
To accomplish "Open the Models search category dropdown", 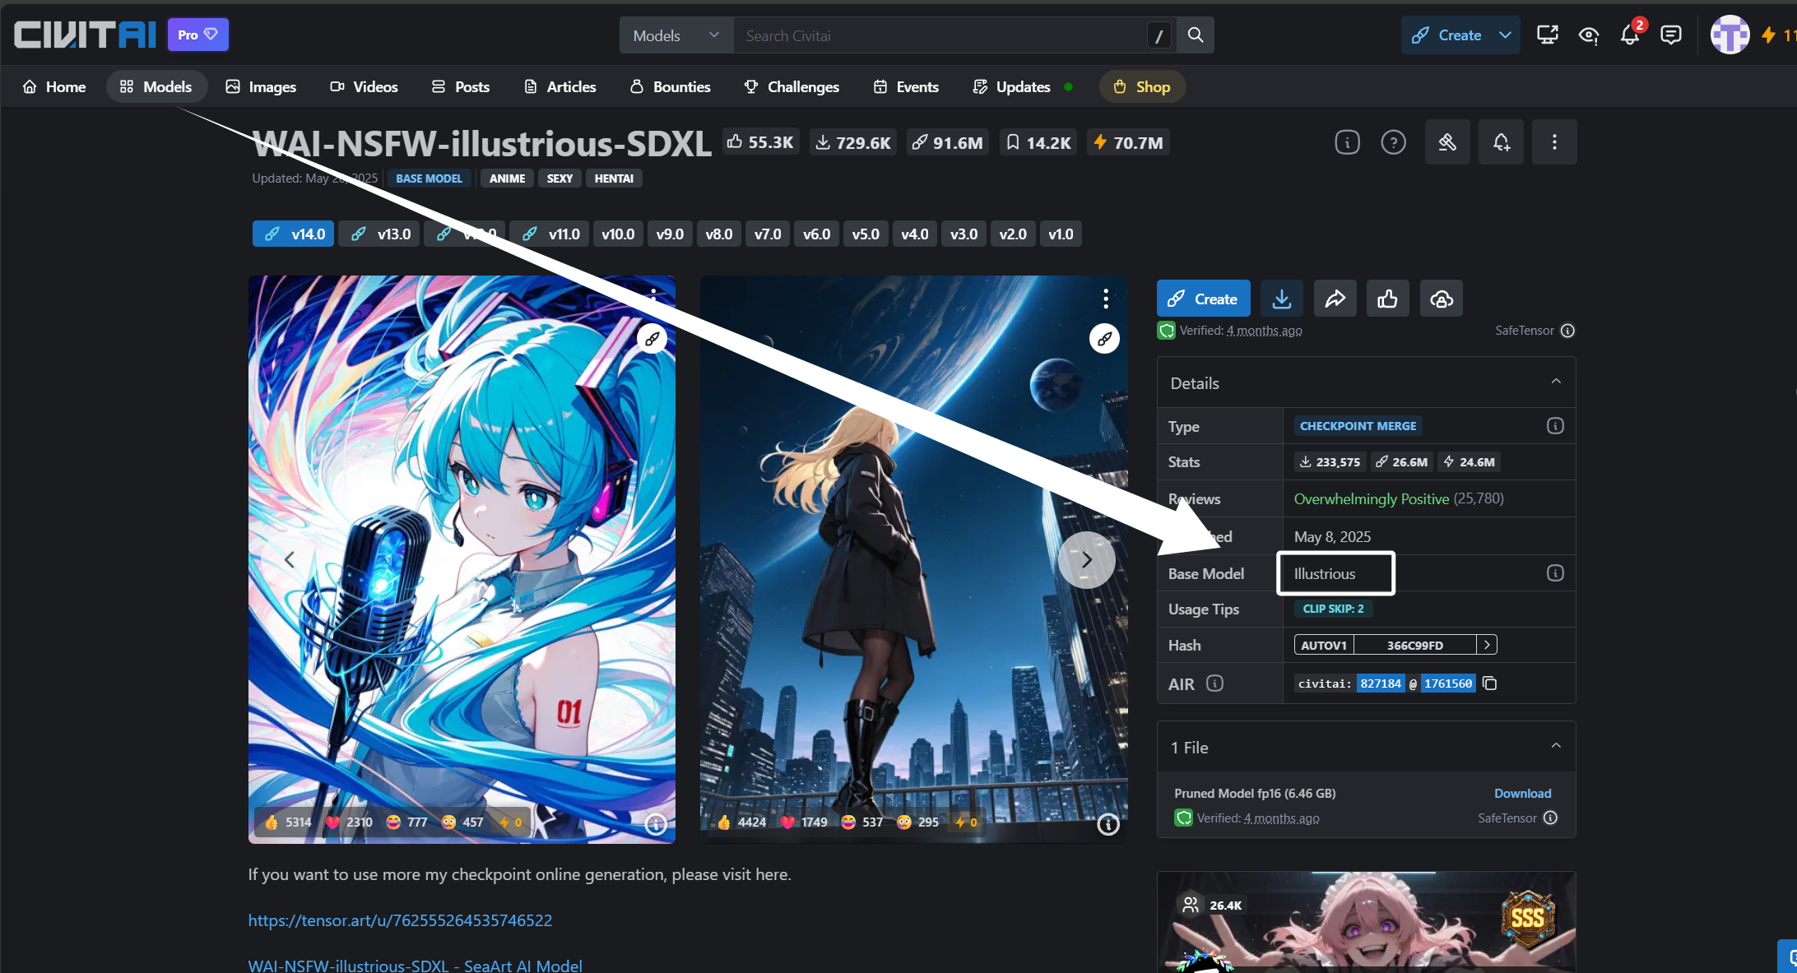I will click(x=676, y=35).
